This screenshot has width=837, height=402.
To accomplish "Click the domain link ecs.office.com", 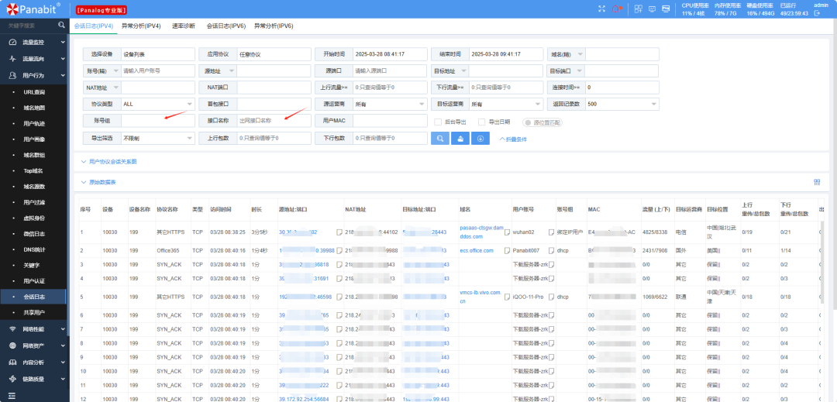I will coord(477,251).
